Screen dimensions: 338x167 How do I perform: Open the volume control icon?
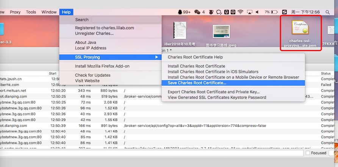click(x=257, y=12)
